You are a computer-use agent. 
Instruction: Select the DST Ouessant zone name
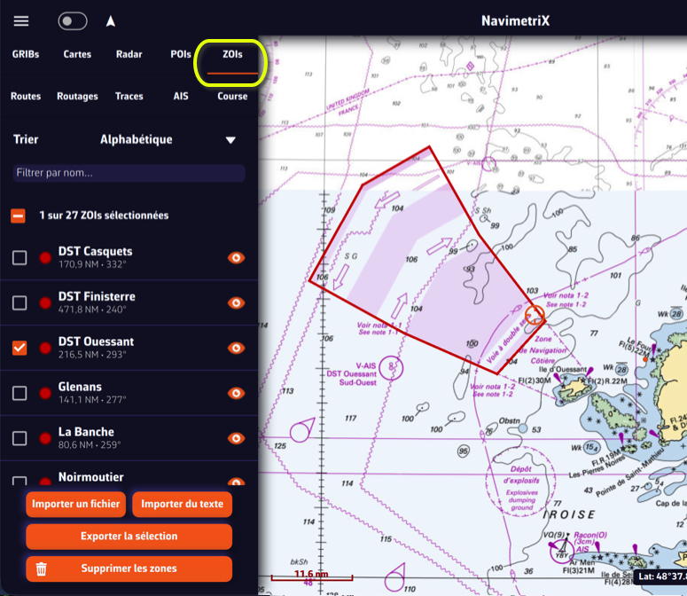[x=96, y=341]
